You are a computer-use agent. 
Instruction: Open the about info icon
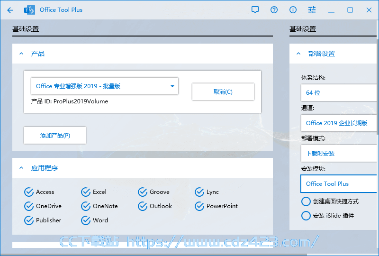[293, 10]
